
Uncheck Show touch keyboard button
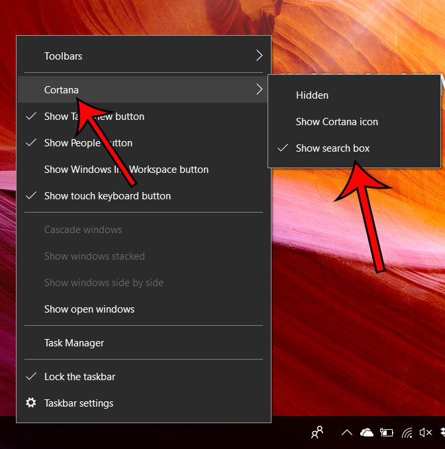(107, 196)
